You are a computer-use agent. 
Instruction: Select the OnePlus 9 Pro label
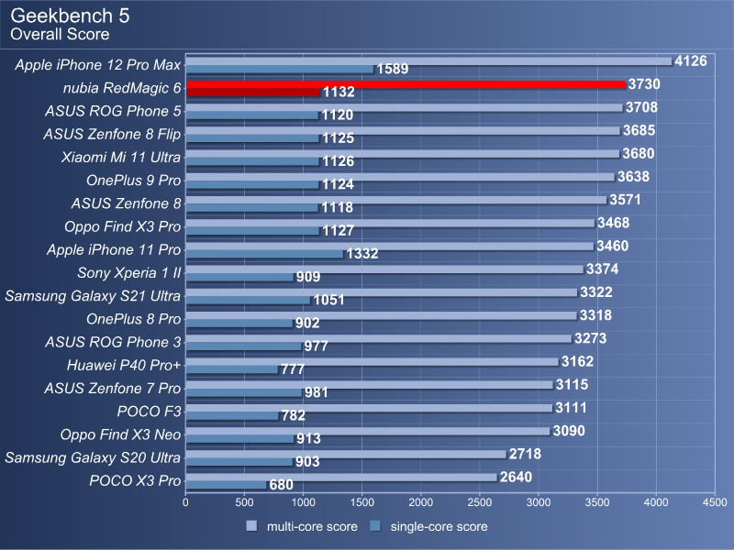133,181
